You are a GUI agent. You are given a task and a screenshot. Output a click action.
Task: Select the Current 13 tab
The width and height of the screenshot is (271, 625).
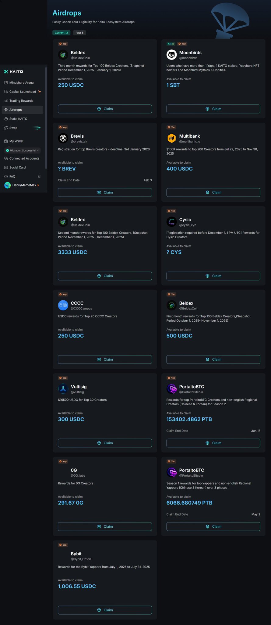(62, 33)
